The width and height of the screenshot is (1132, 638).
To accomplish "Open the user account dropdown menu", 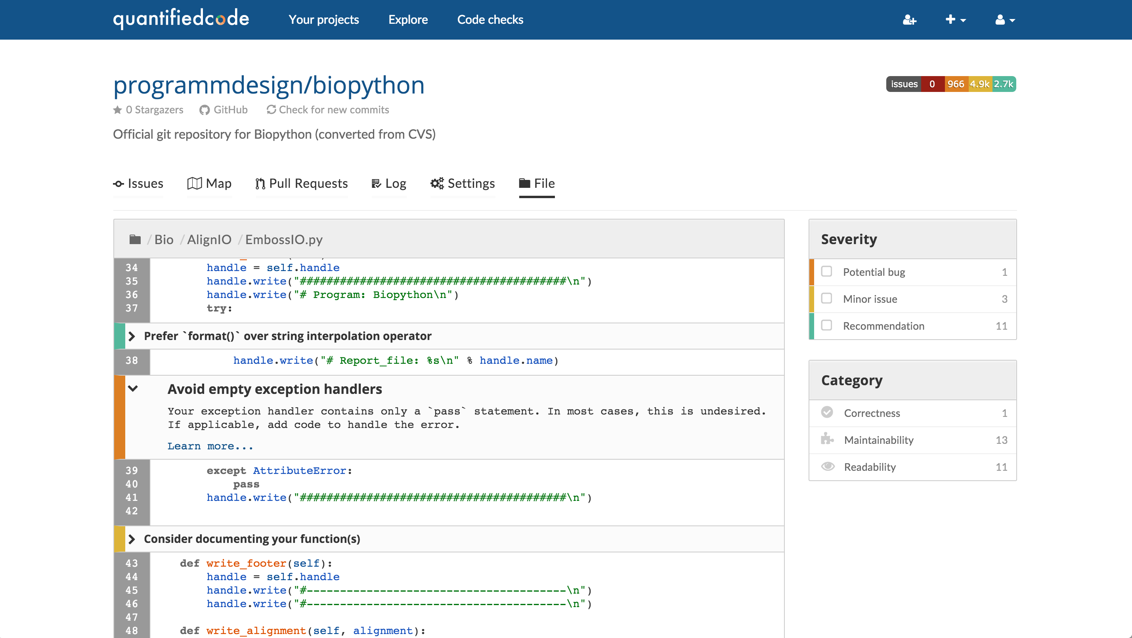I will pos(1004,20).
